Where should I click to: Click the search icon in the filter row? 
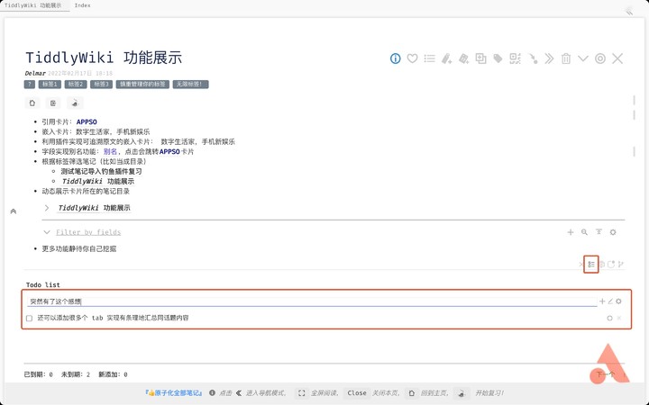click(584, 232)
